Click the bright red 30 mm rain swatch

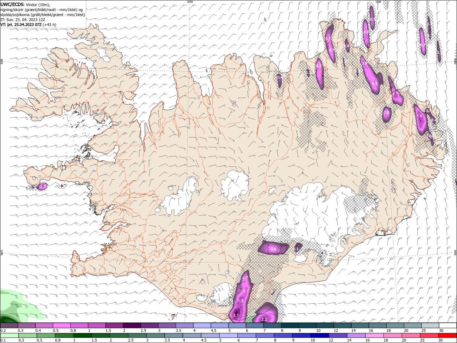coord(448,335)
